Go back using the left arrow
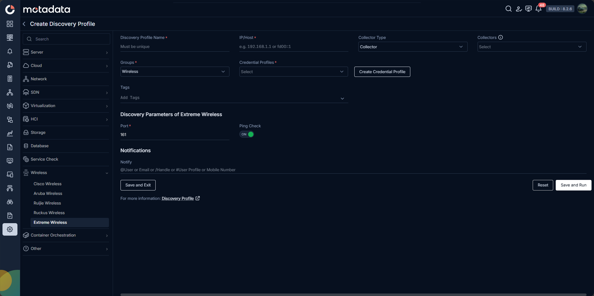 [24, 24]
